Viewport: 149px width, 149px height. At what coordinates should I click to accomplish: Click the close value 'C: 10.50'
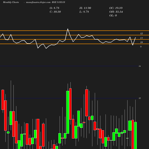click(x=55, y=12)
